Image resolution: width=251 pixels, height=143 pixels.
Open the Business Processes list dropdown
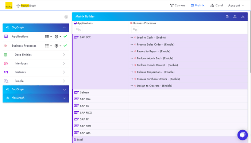click(49, 46)
